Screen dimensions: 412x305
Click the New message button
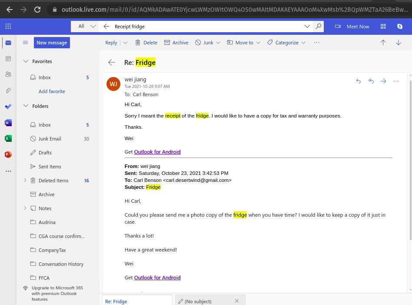tap(52, 43)
